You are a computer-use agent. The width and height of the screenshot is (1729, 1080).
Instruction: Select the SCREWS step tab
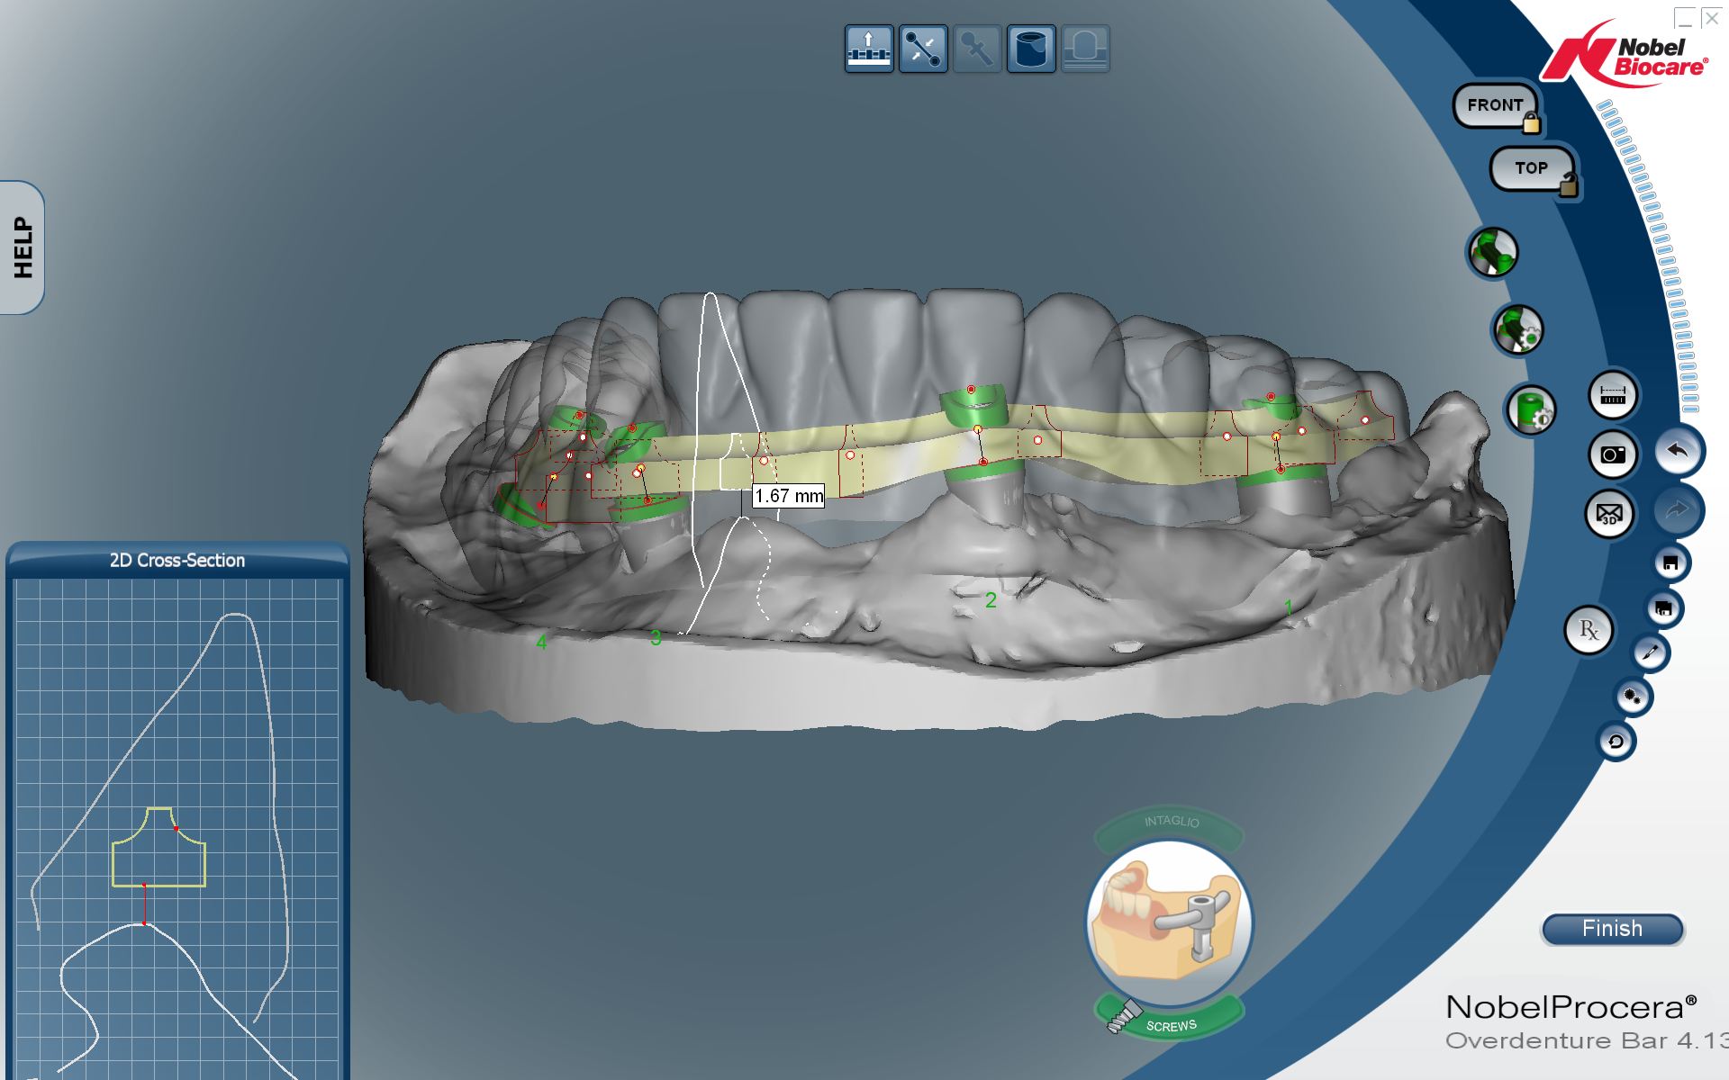coord(1171,1025)
